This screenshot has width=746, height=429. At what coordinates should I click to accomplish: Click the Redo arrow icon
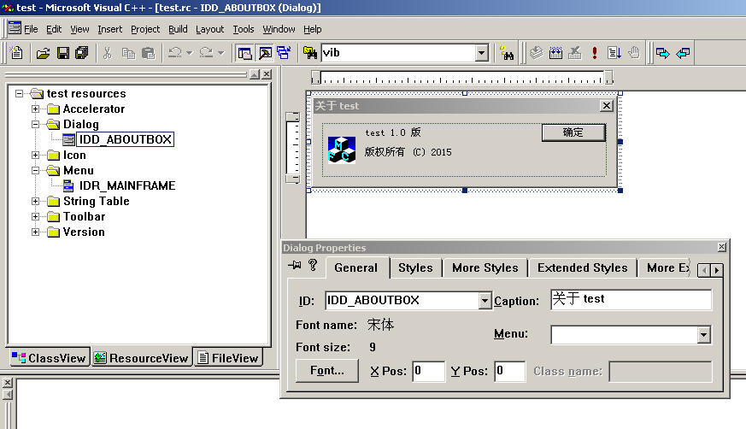pos(206,53)
